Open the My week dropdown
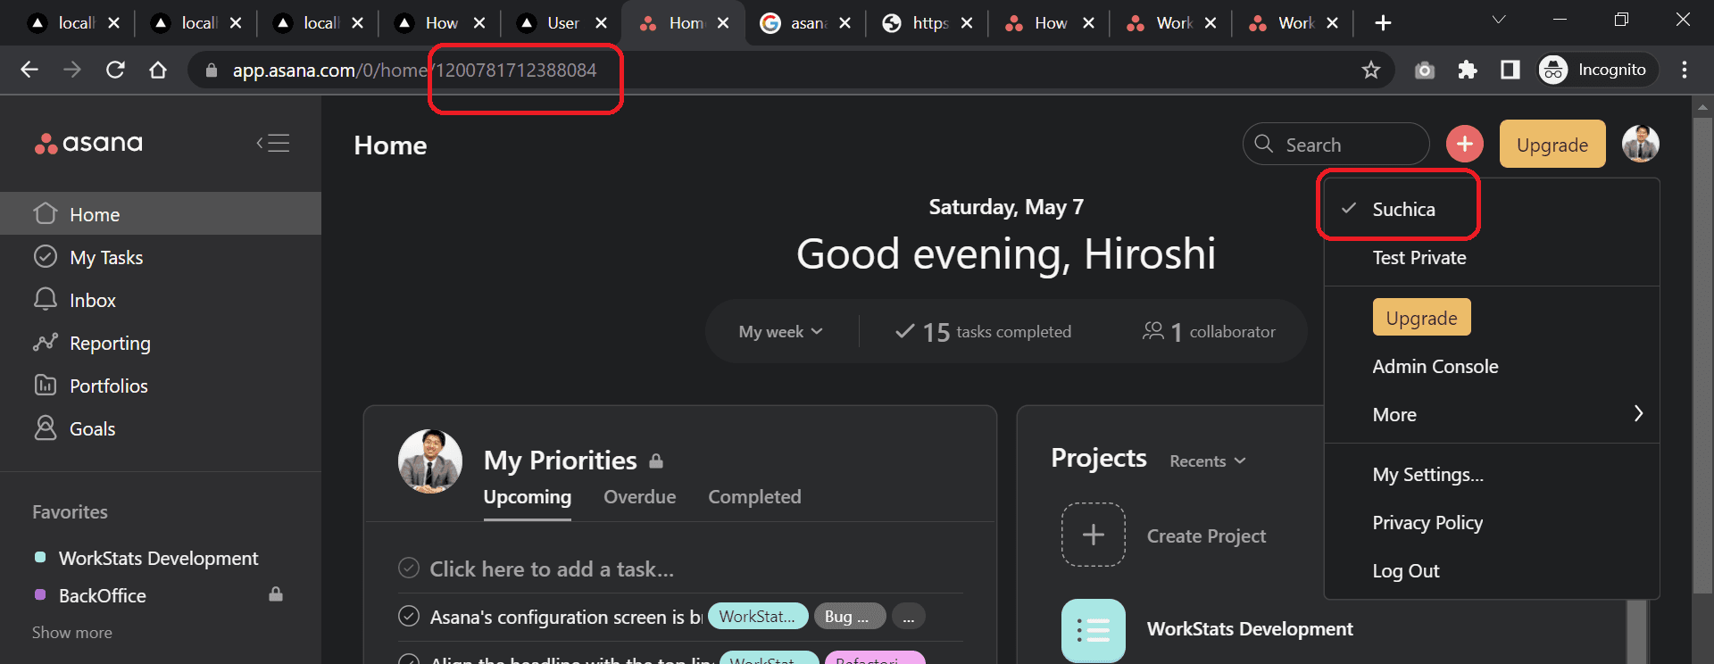This screenshot has height=664, width=1714. [x=780, y=331]
